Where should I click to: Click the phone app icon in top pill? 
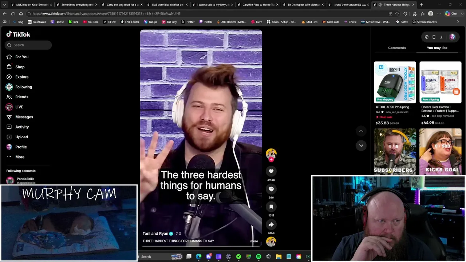pos(434,37)
